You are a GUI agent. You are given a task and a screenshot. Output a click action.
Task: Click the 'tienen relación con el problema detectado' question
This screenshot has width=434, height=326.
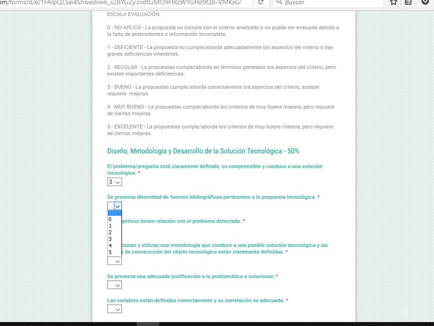183,221
